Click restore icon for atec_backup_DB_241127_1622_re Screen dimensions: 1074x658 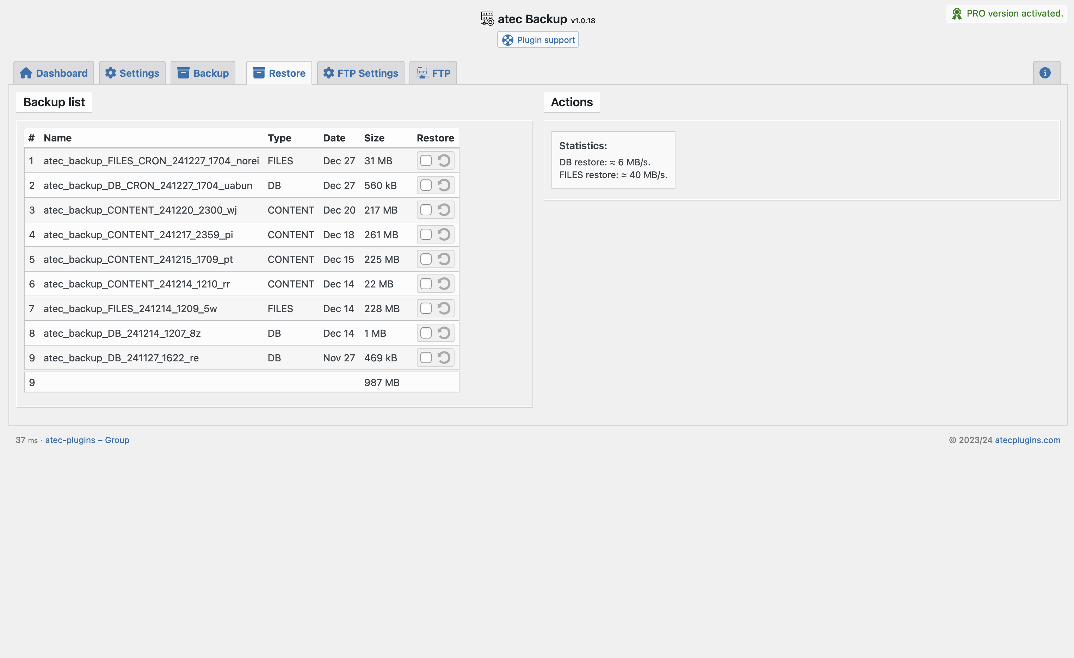click(444, 358)
